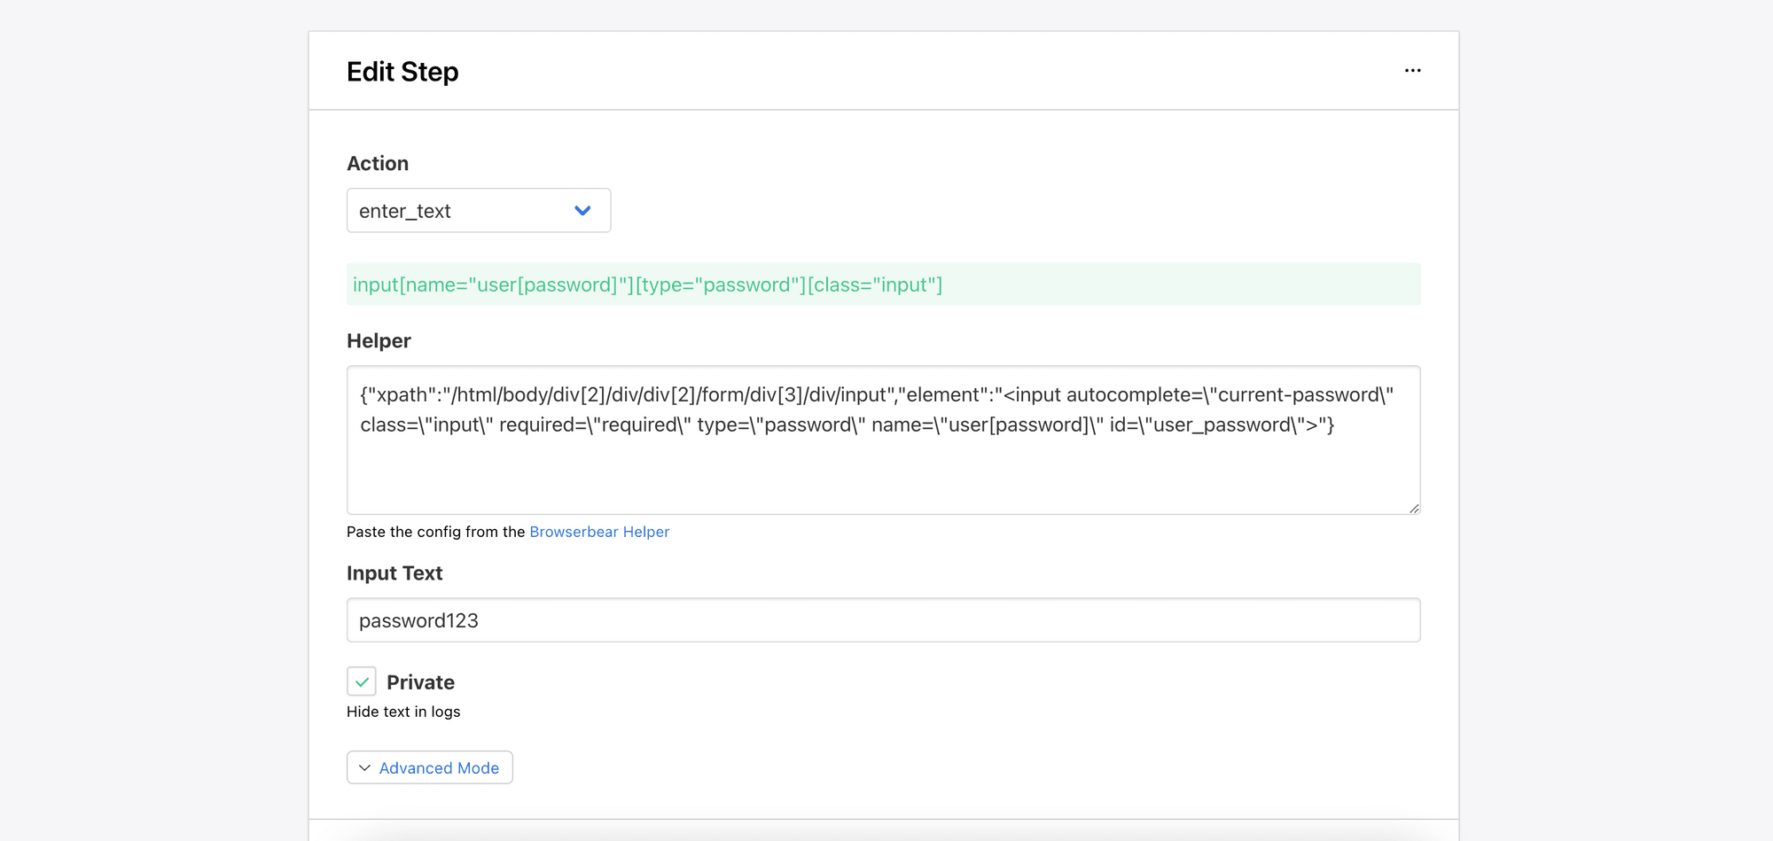This screenshot has width=1773, height=841.
Task: Collapse the Advanced Mode options
Action: (429, 767)
